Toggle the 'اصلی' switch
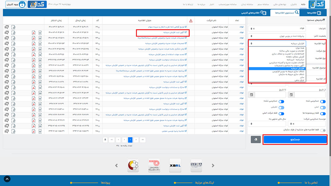The image size is (331, 186). point(323,108)
